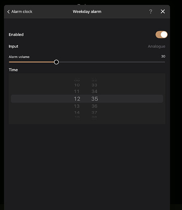This screenshot has width=182, height=210.
Task: Open the help question mark
Action: [x=151, y=11]
